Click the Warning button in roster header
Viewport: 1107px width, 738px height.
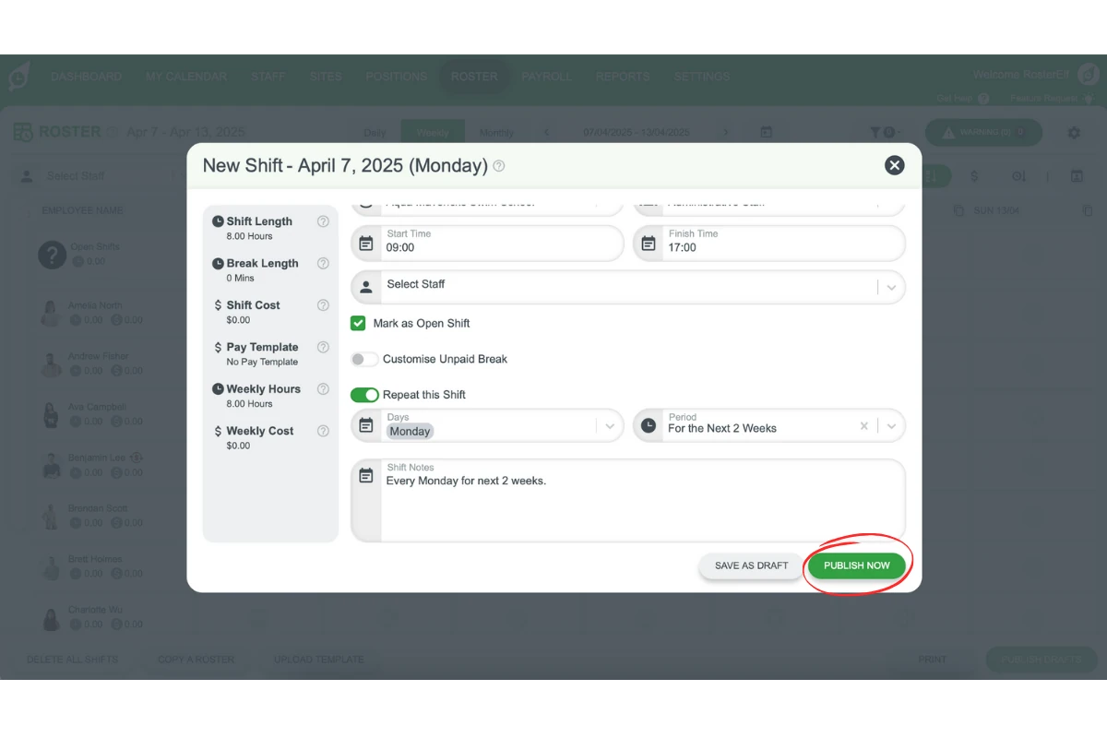point(984,133)
